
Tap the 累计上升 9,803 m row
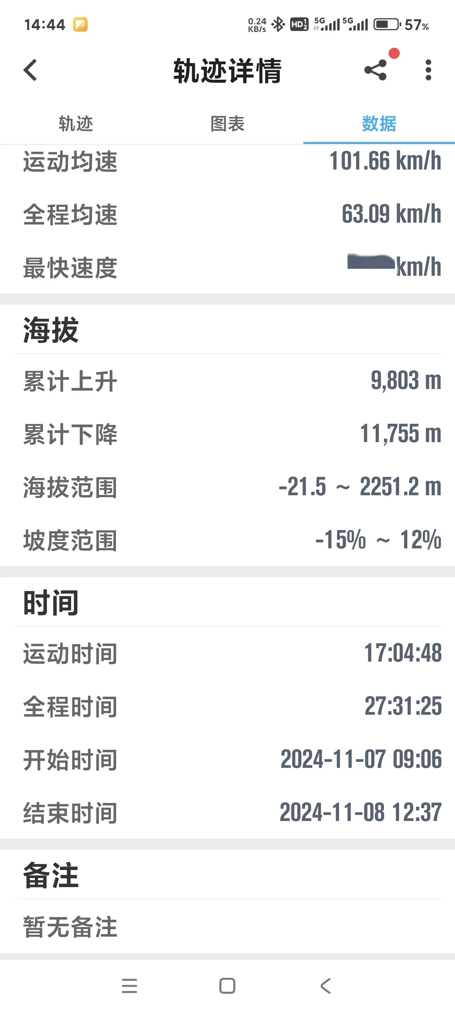click(227, 381)
